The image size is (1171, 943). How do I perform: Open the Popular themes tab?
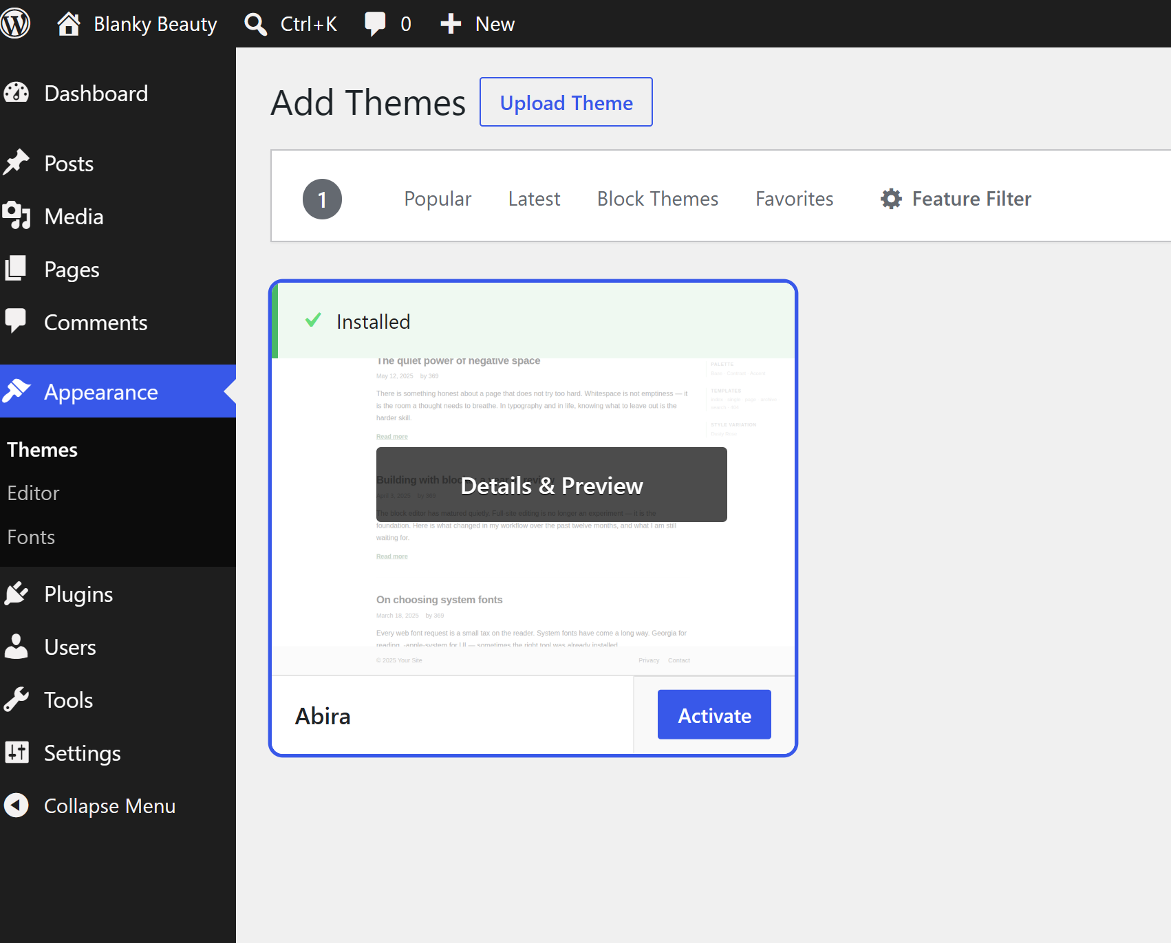[x=438, y=199]
